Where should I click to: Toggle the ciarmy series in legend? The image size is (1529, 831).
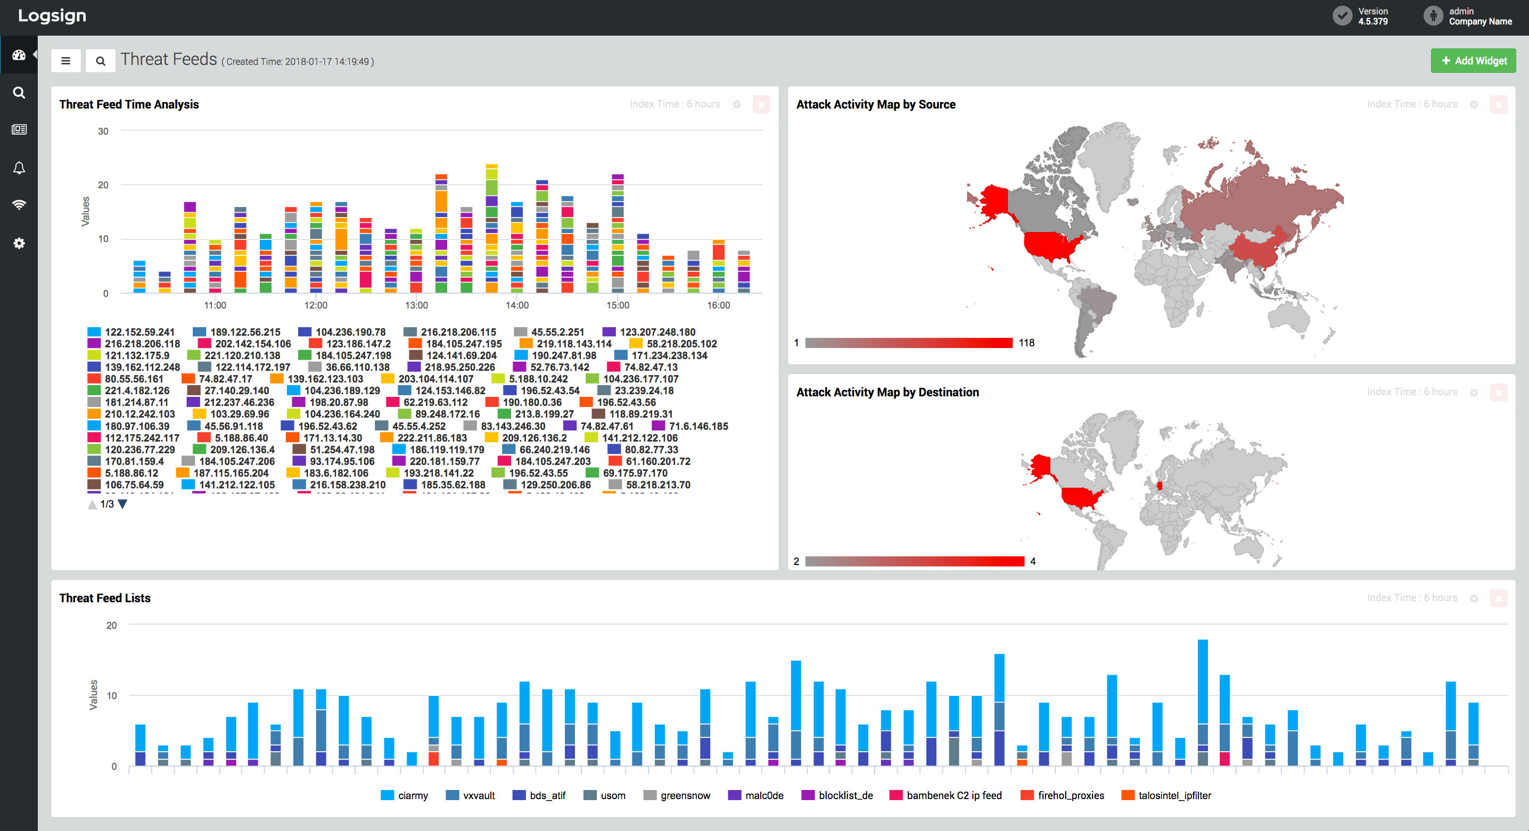coord(404,795)
